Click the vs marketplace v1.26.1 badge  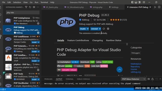68,62
